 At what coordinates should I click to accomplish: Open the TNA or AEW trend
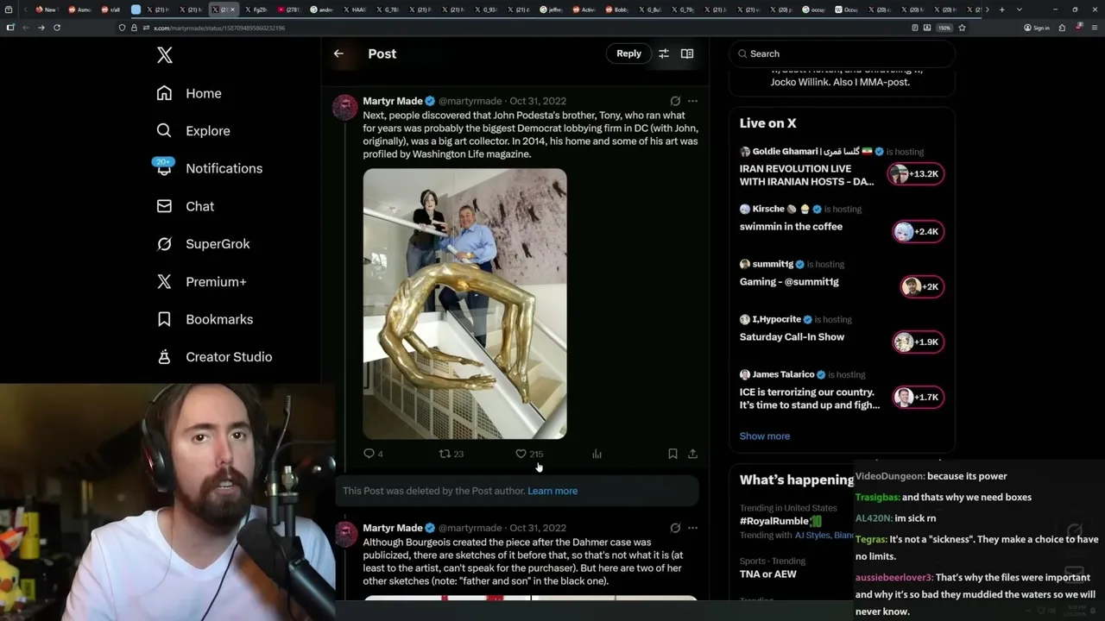pyautogui.click(x=768, y=574)
